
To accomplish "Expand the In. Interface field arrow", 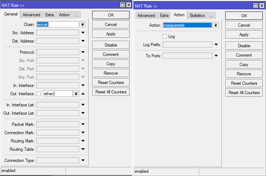I will 83,85.
